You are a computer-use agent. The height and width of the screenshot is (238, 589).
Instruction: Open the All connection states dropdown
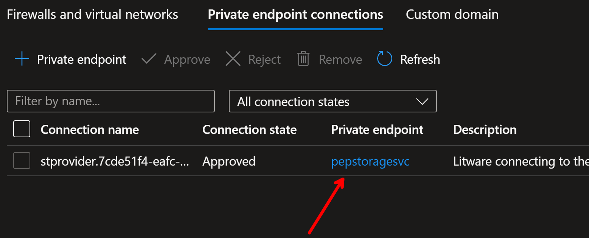pyautogui.click(x=333, y=101)
